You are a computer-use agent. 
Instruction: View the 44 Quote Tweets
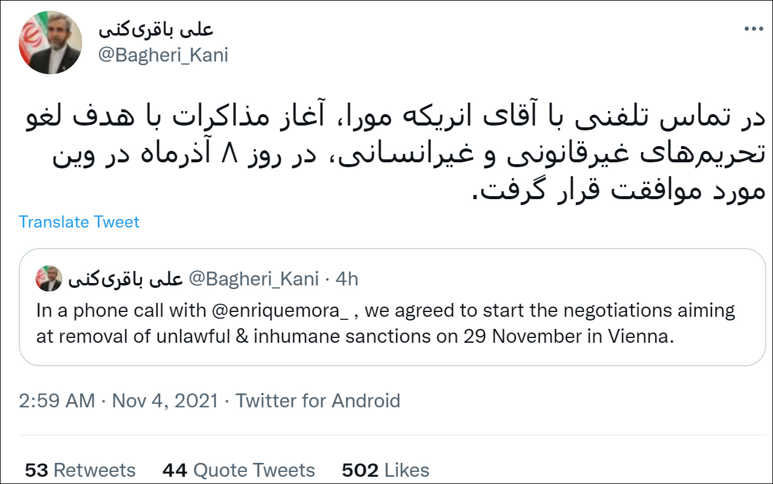(239, 470)
